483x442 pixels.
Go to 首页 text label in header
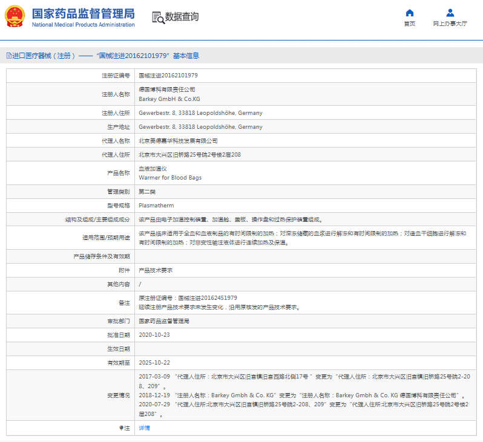(410, 24)
